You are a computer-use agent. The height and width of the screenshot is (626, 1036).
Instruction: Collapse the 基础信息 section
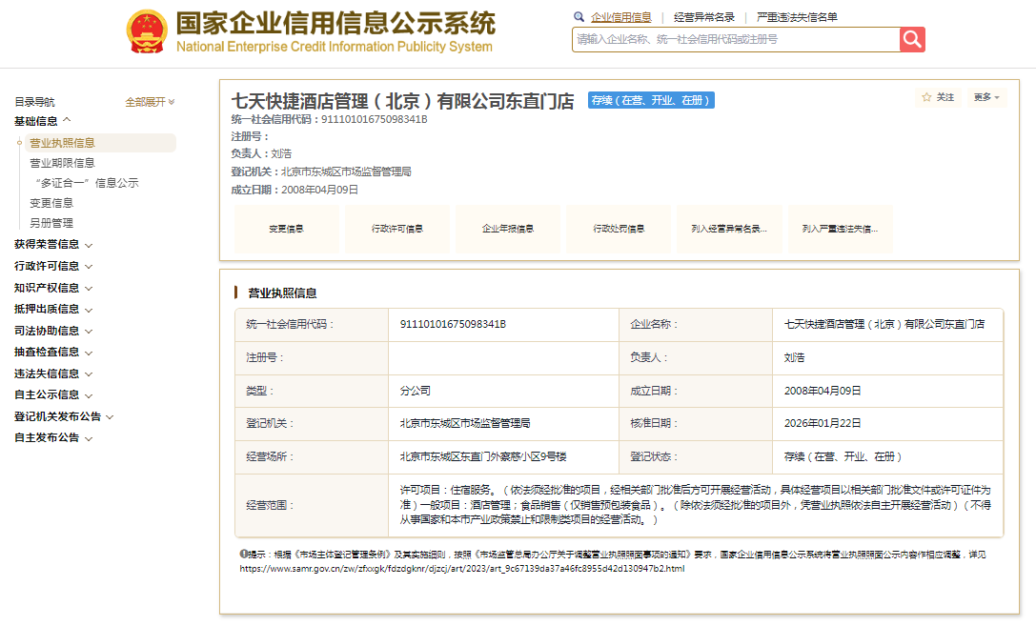point(42,121)
